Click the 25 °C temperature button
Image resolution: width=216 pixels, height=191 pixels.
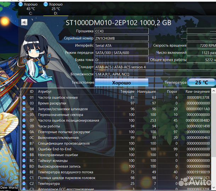click(x=201, y=82)
